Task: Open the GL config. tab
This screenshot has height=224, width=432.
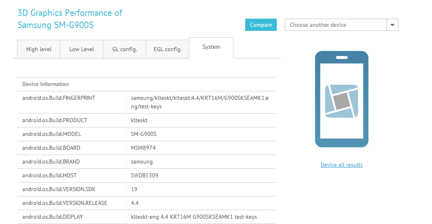Action: 124,49
